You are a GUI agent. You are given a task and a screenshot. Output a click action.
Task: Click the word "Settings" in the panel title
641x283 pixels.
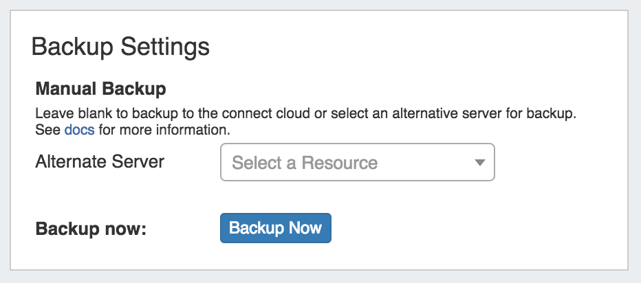165,47
